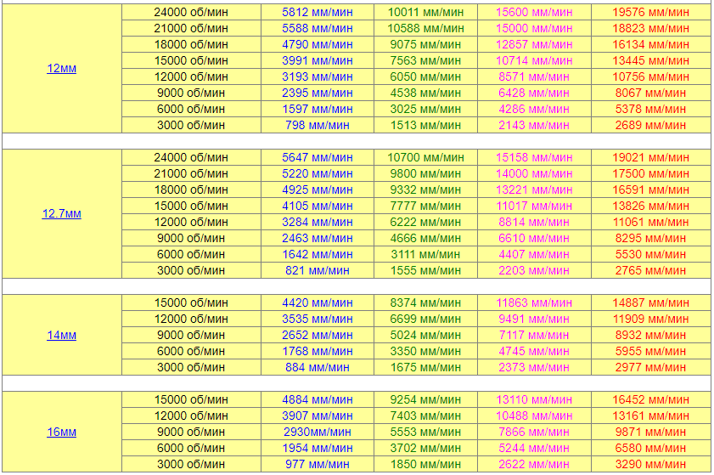Select the 798 мм/мин blue cell
Screen dimensions: 714x475
point(318,126)
